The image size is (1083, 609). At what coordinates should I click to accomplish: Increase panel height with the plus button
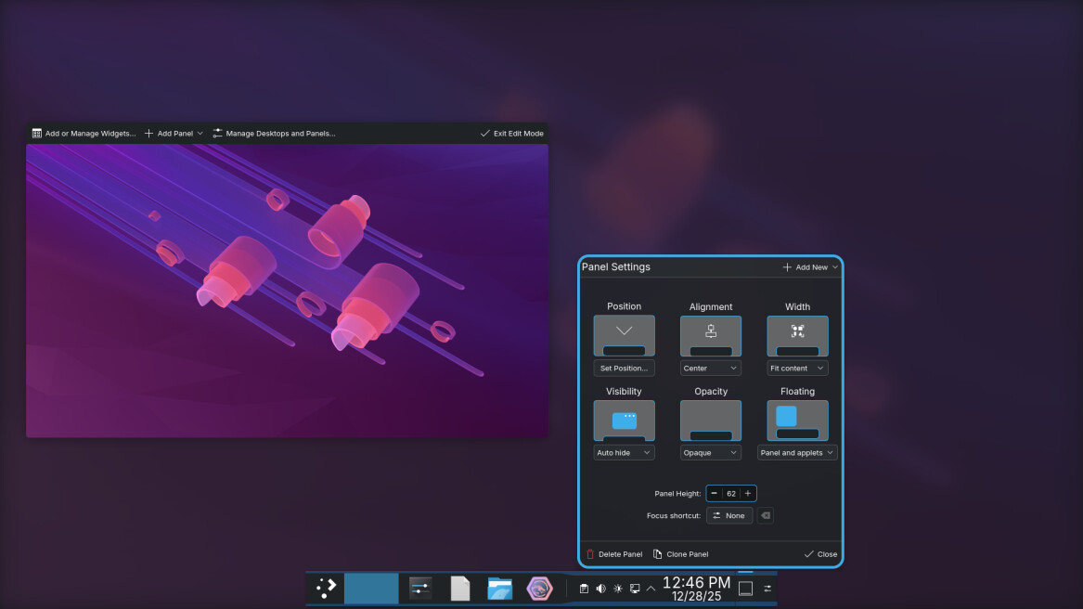748,493
